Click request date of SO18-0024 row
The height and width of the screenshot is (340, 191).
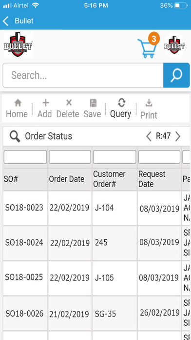point(159,242)
